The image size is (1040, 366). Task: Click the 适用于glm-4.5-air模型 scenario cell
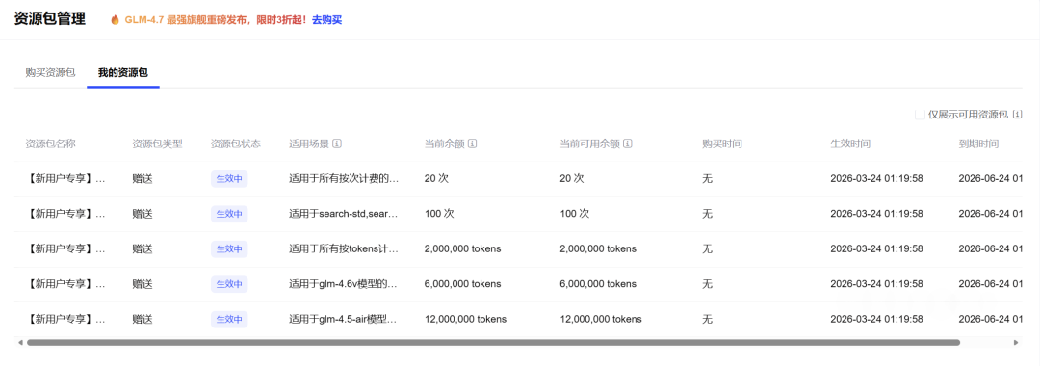click(x=344, y=319)
